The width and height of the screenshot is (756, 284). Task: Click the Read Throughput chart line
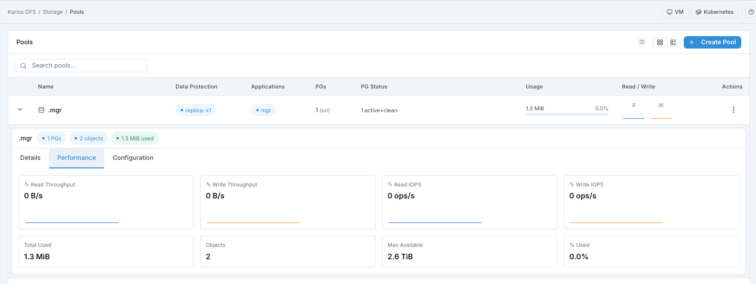[x=72, y=222]
